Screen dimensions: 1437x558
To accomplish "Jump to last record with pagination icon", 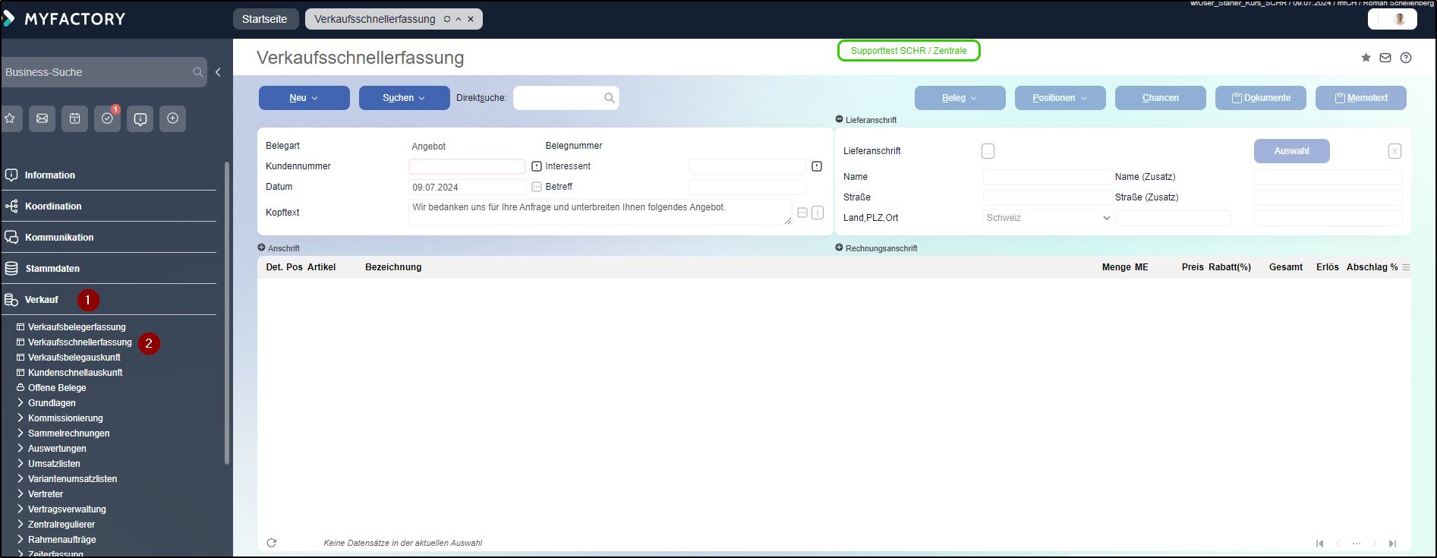I will tap(1392, 544).
